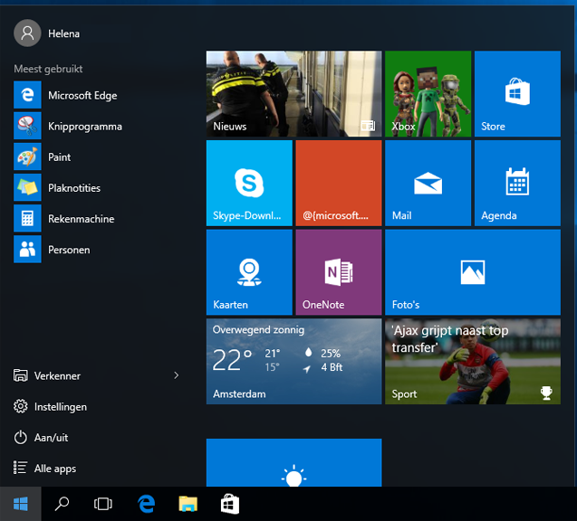Screen dimensions: 577x521
Task: Open Store from the taskbar
Action: 230,504
